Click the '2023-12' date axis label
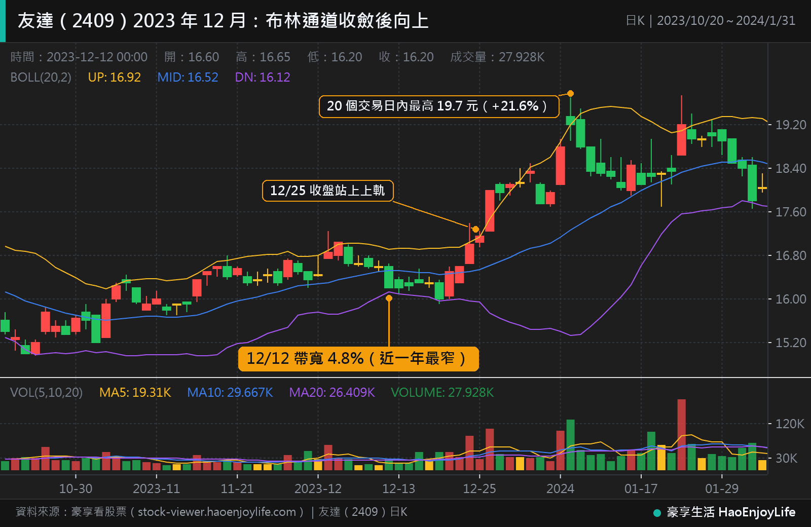This screenshot has height=527, width=811. tap(318, 488)
